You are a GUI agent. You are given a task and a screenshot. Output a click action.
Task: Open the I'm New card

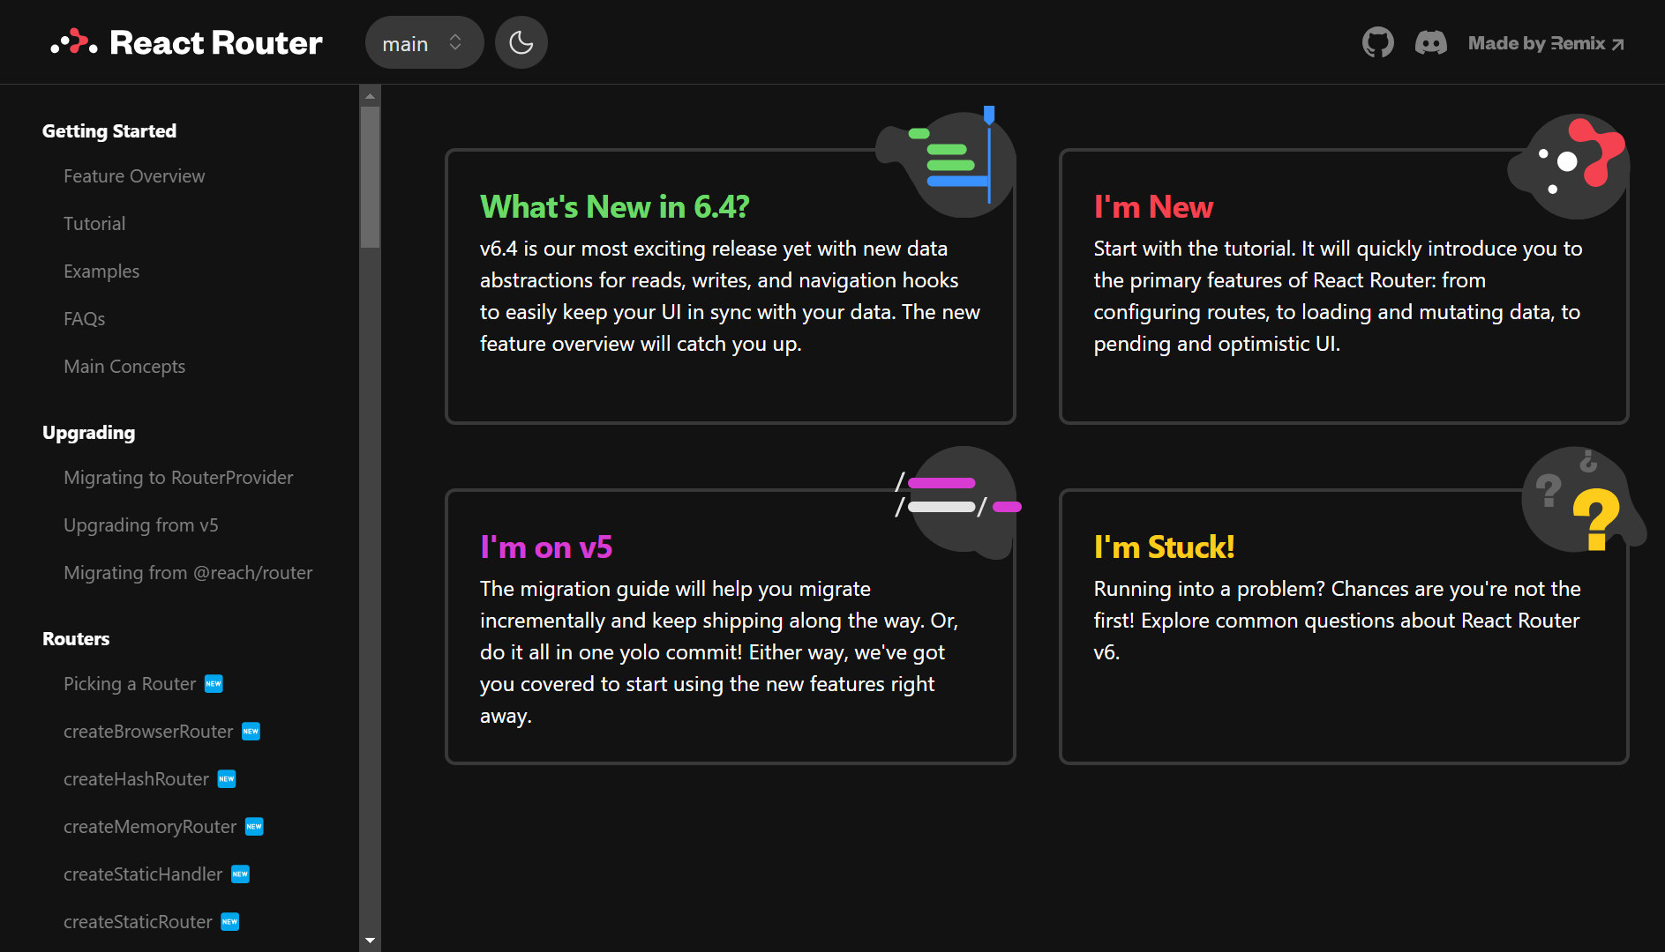tap(1344, 286)
